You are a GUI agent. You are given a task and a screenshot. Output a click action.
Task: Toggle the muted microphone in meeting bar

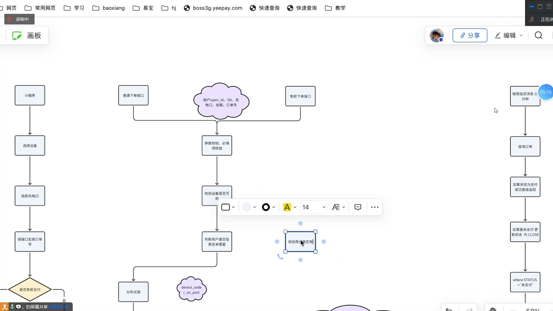pyautogui.click(x=532, y=19)
